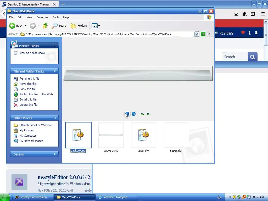Select the separator settings file with gear icon
The height and width of the screenshot is (201, 268).
144,135
